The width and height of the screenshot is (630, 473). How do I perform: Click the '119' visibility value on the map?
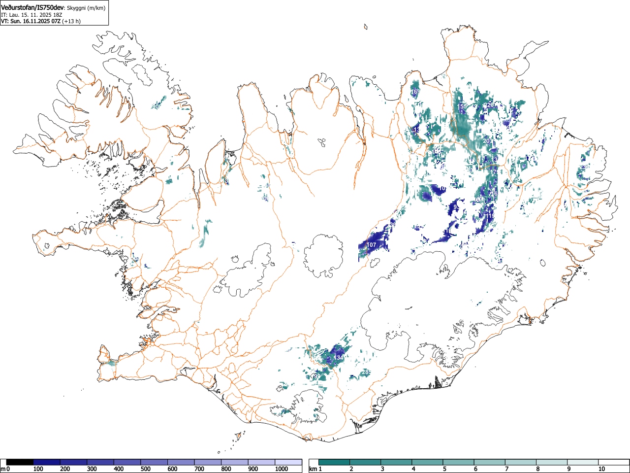point(491,216)
